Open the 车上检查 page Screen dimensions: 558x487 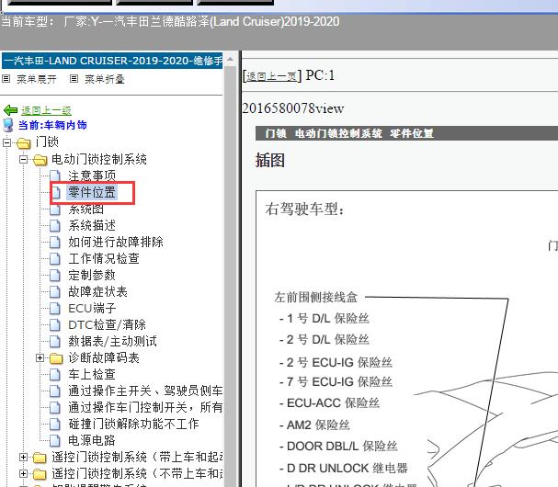(92, 374)
